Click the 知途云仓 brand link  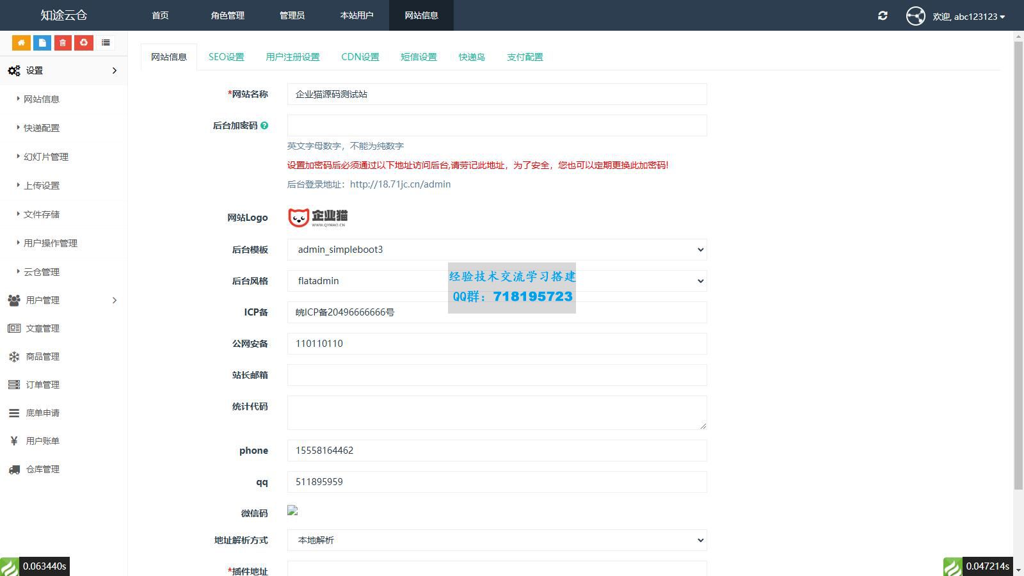(64, 15)
